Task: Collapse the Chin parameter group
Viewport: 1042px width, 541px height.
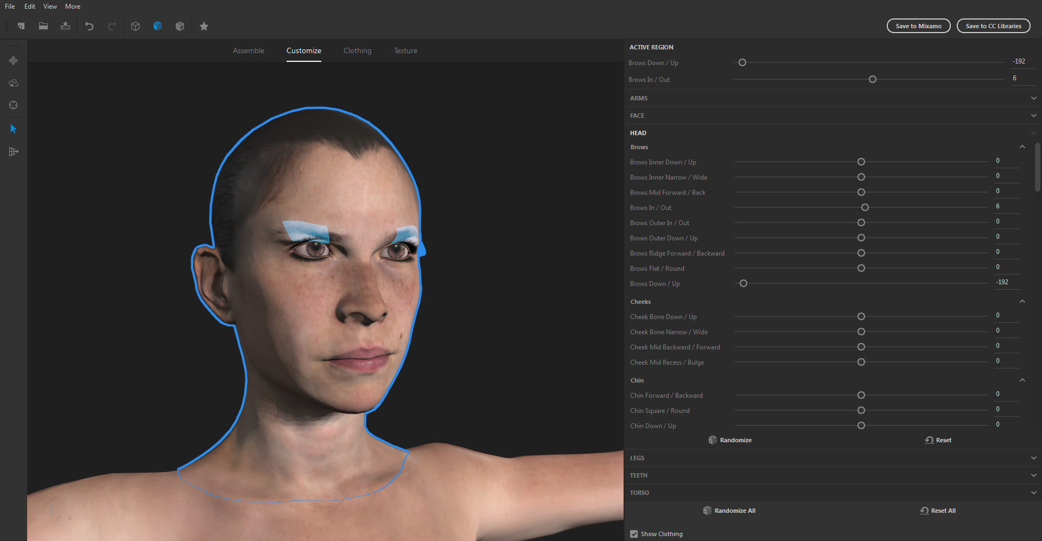Action: [1022, 380]
